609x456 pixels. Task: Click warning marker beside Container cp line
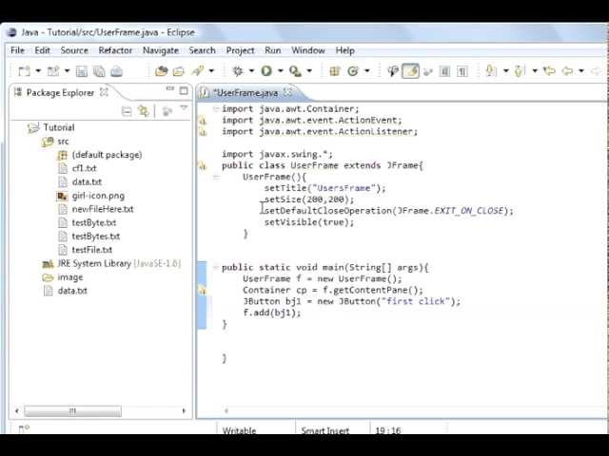(203, 290)
